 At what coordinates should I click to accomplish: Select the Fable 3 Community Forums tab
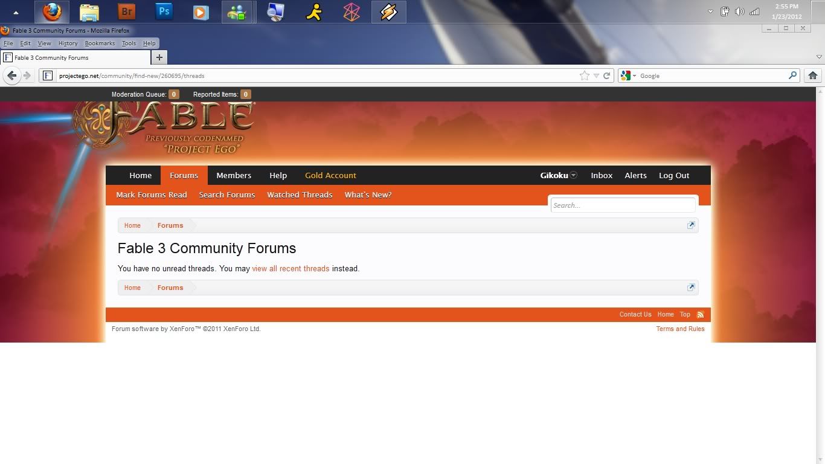click(x=75, y=57)
